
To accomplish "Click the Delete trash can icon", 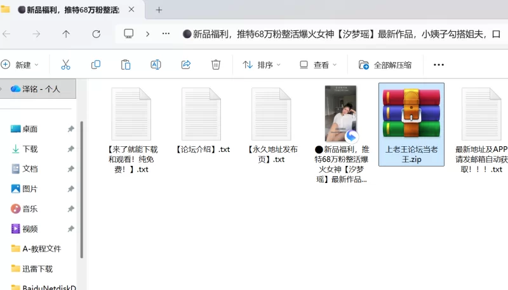I will click(x=216, y=65).
